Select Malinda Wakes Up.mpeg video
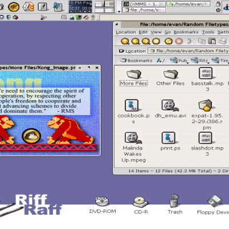 click(x=133, y=147)
